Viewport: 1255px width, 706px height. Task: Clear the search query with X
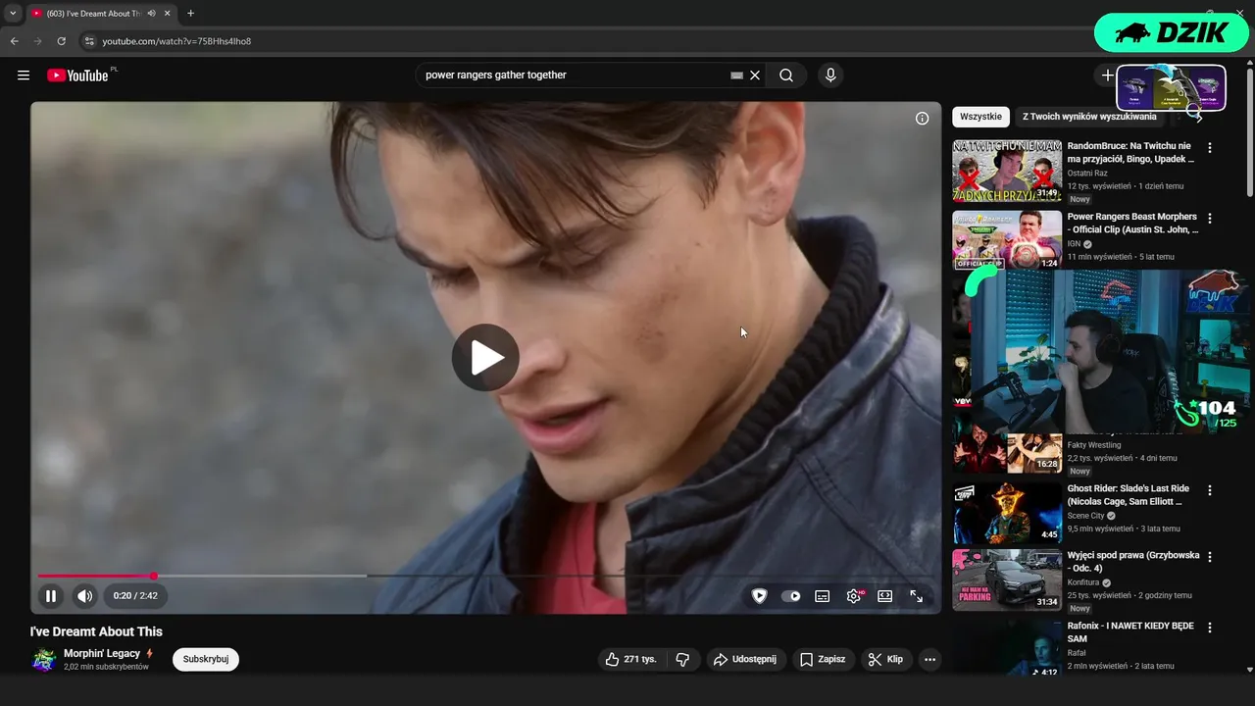(x=755, y=76)
